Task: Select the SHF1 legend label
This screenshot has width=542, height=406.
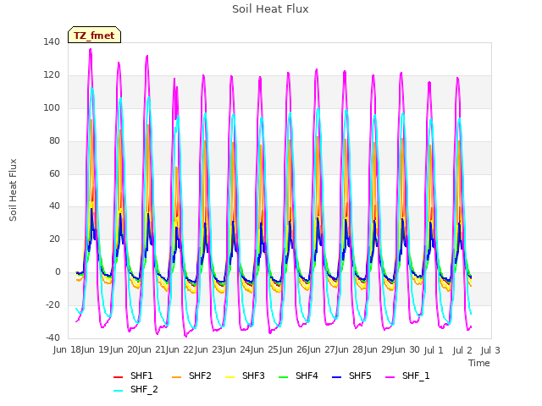Action: pos(141,376)
